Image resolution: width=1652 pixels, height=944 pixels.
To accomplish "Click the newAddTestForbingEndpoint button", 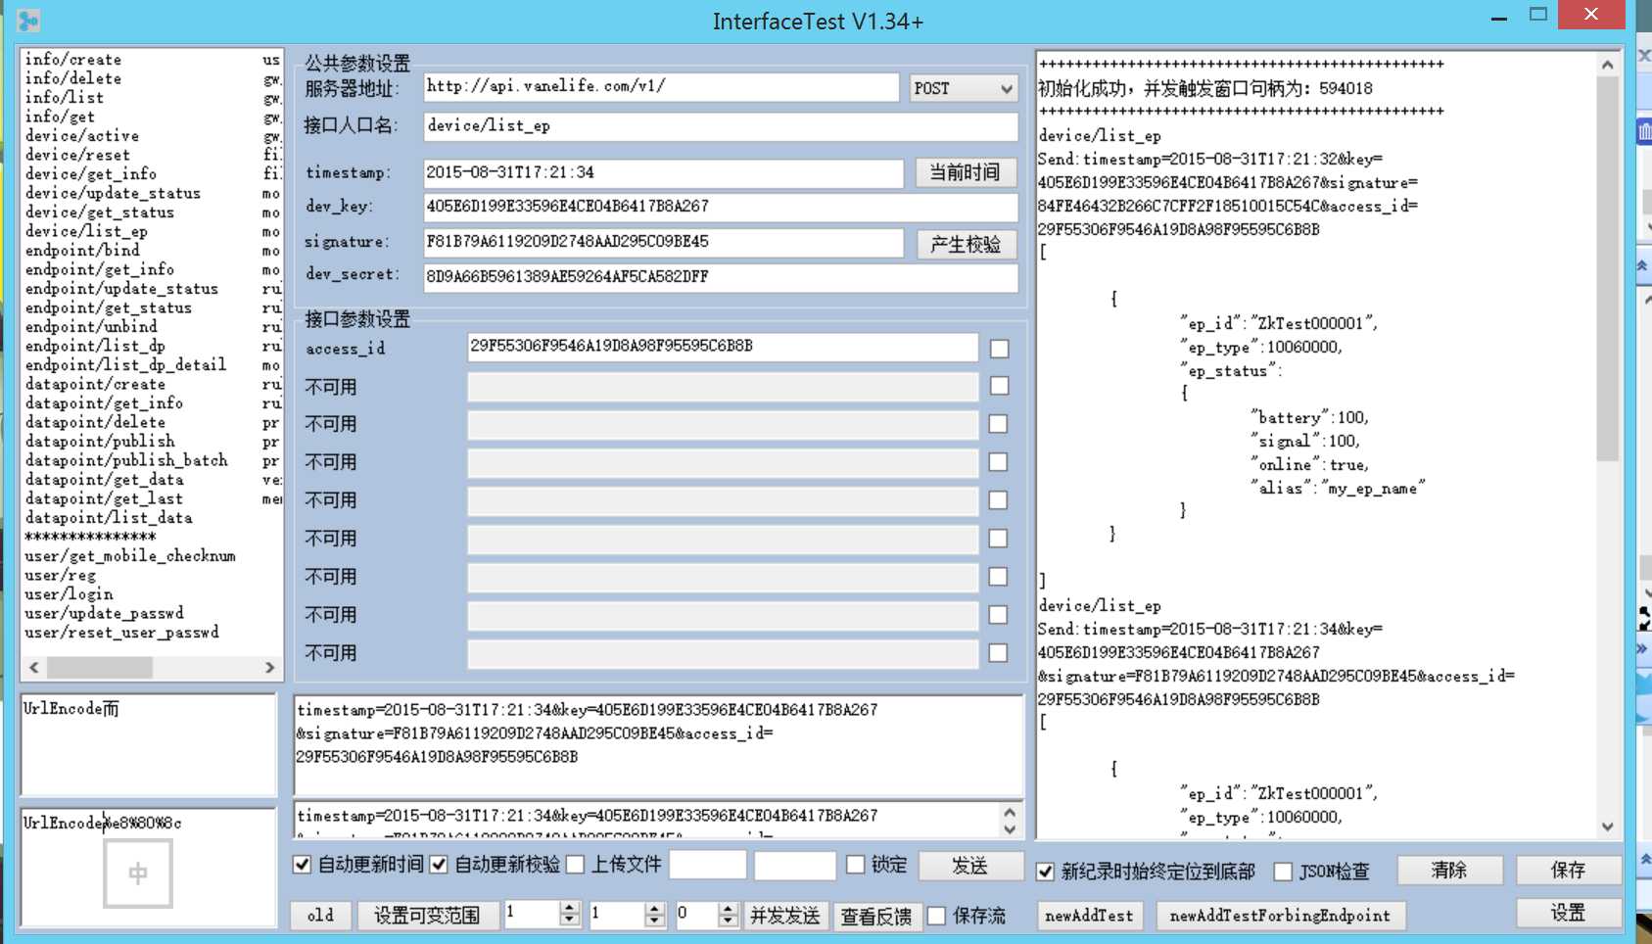I will tap(1280, 916).
